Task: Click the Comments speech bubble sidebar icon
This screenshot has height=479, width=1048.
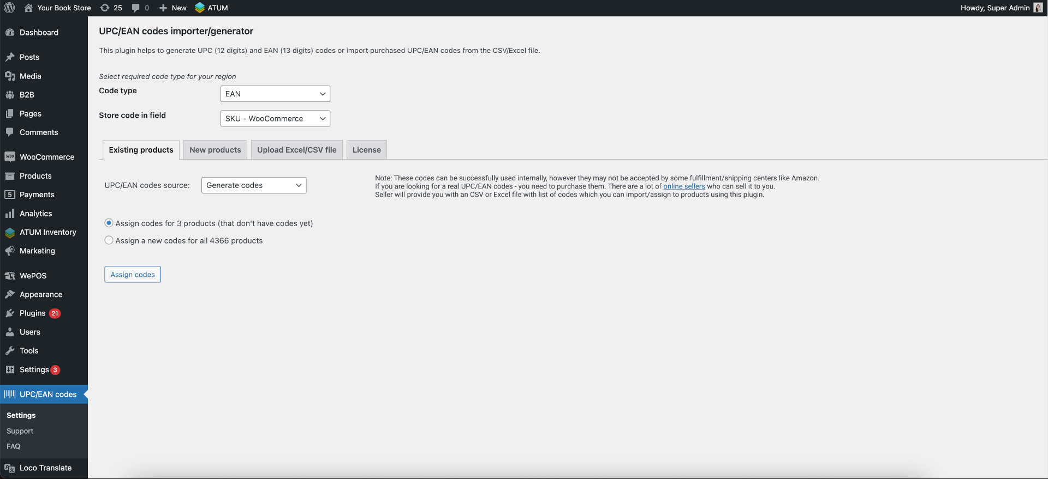Action: coord(10,132)
